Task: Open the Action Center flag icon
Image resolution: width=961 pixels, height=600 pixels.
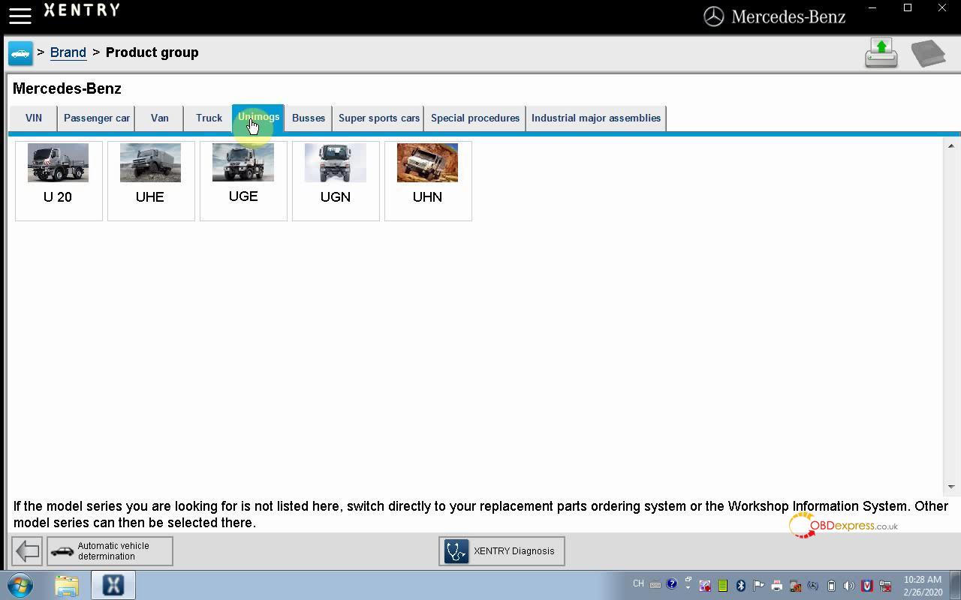Action: click(758, 586)
